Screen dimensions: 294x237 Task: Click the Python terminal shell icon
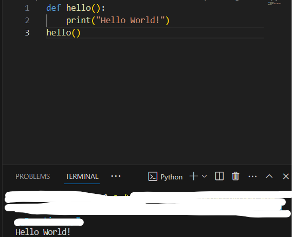point(153,176)
